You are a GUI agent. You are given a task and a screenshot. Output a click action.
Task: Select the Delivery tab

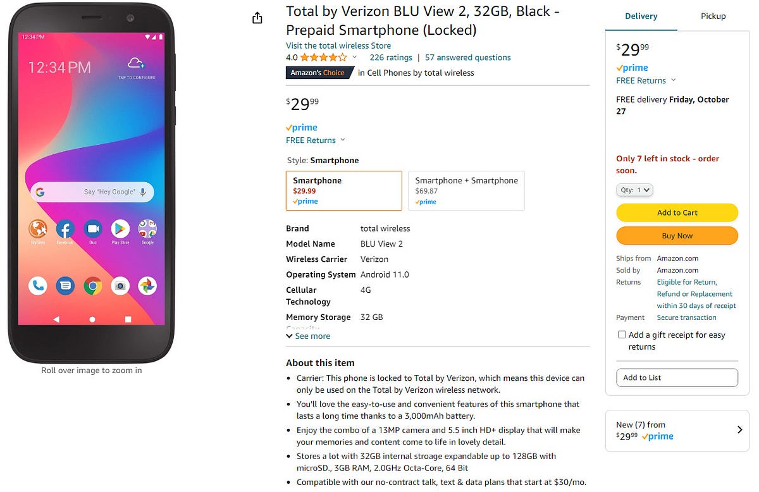[x=641, y=16]
